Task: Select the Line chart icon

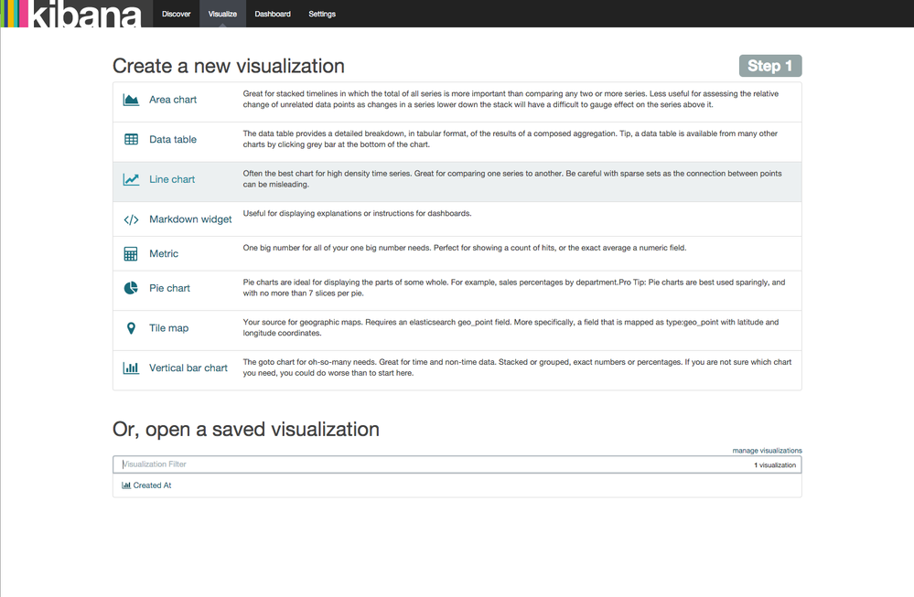Action: (x=131, y=178)
